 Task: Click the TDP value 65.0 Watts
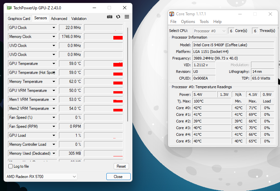click(x=263, y=78)
